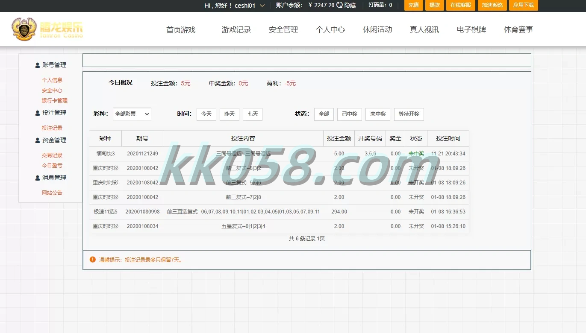Click the Tamron Casino logo
Screen dimensions: 586x333
tap(47, 29)
